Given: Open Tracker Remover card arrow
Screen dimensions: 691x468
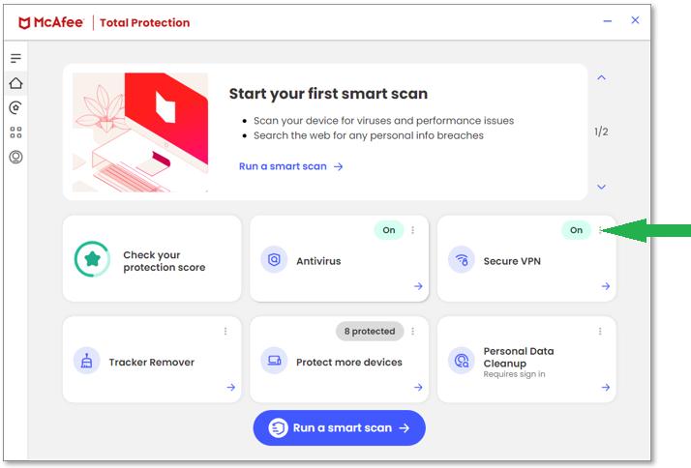Looking at the screenshot, I should [x=231, y=387].
